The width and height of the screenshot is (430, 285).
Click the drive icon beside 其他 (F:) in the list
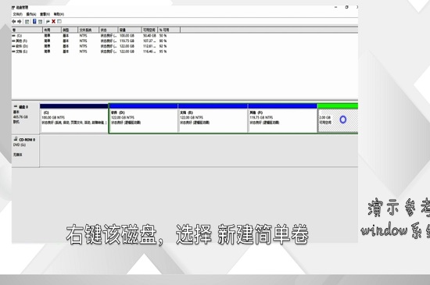click(14, 41)
